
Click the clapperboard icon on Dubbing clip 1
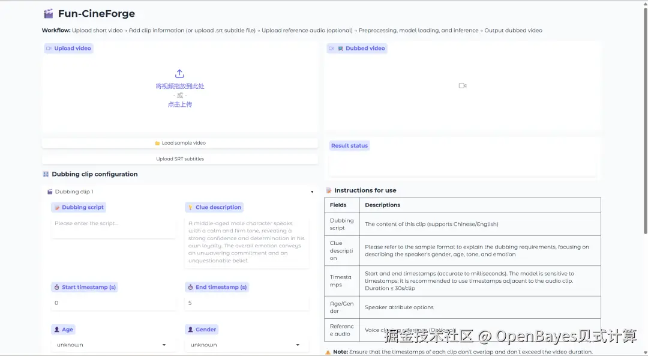coord(49,191)
